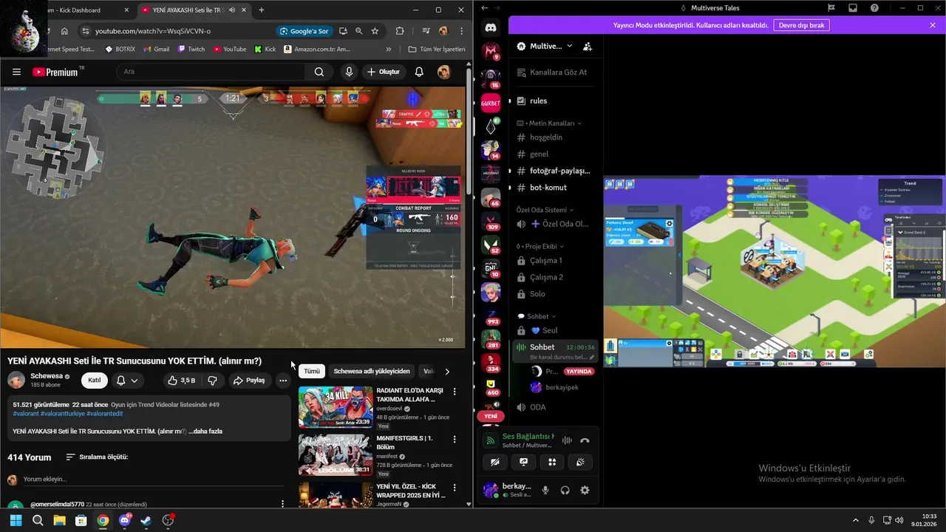Open Sıralama ölçütü sort dropdown
This screenshot has height=532, width=946.
tap(97, 457)
